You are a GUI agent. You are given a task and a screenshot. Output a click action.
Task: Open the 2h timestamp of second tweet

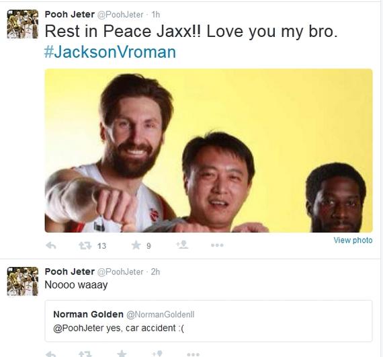(155, 272)
